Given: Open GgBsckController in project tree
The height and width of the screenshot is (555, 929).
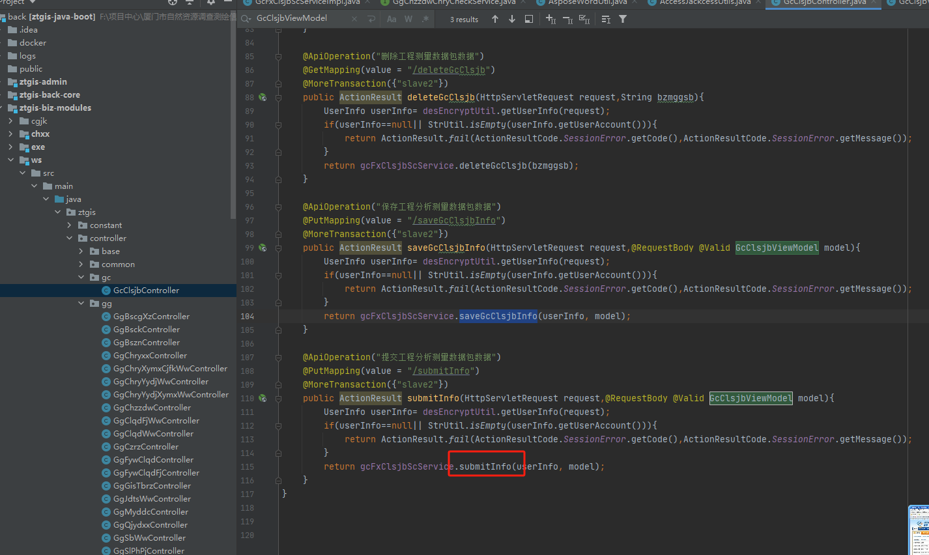Looking at the screenshot, I should (147, 330).
